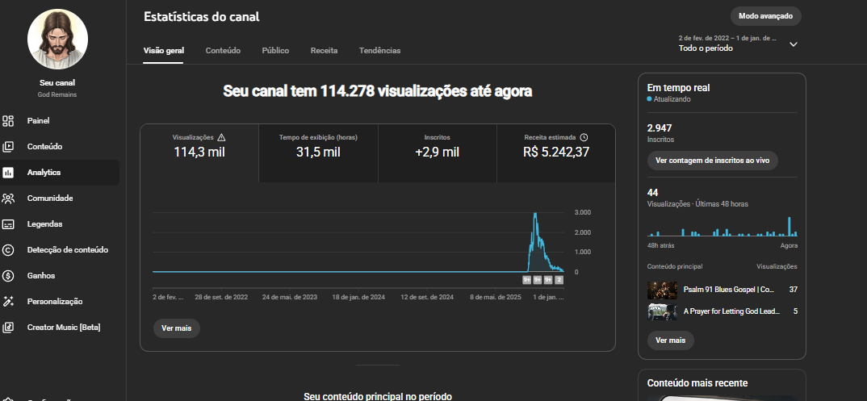This screenshot has width=867, height=401.
Task: Click the Comunidade sidebar label
Action: click(50, 198)
